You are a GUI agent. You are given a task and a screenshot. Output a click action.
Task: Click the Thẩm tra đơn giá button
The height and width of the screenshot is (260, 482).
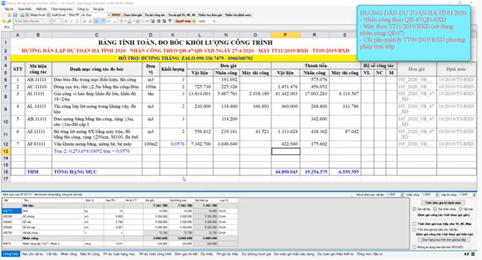(x=210, y=15)
